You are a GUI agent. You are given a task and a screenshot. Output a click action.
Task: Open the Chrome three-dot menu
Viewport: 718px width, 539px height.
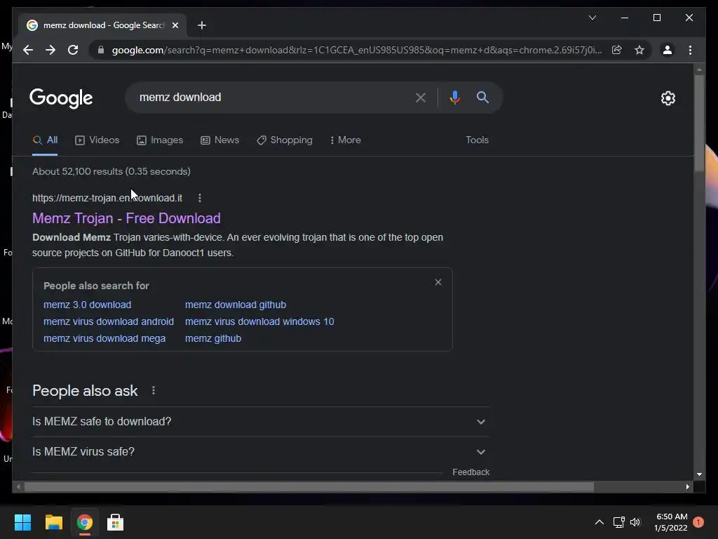click(x=690, y=50)
